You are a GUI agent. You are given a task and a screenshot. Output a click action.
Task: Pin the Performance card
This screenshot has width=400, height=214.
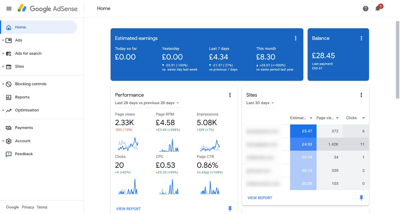(230, 209)
